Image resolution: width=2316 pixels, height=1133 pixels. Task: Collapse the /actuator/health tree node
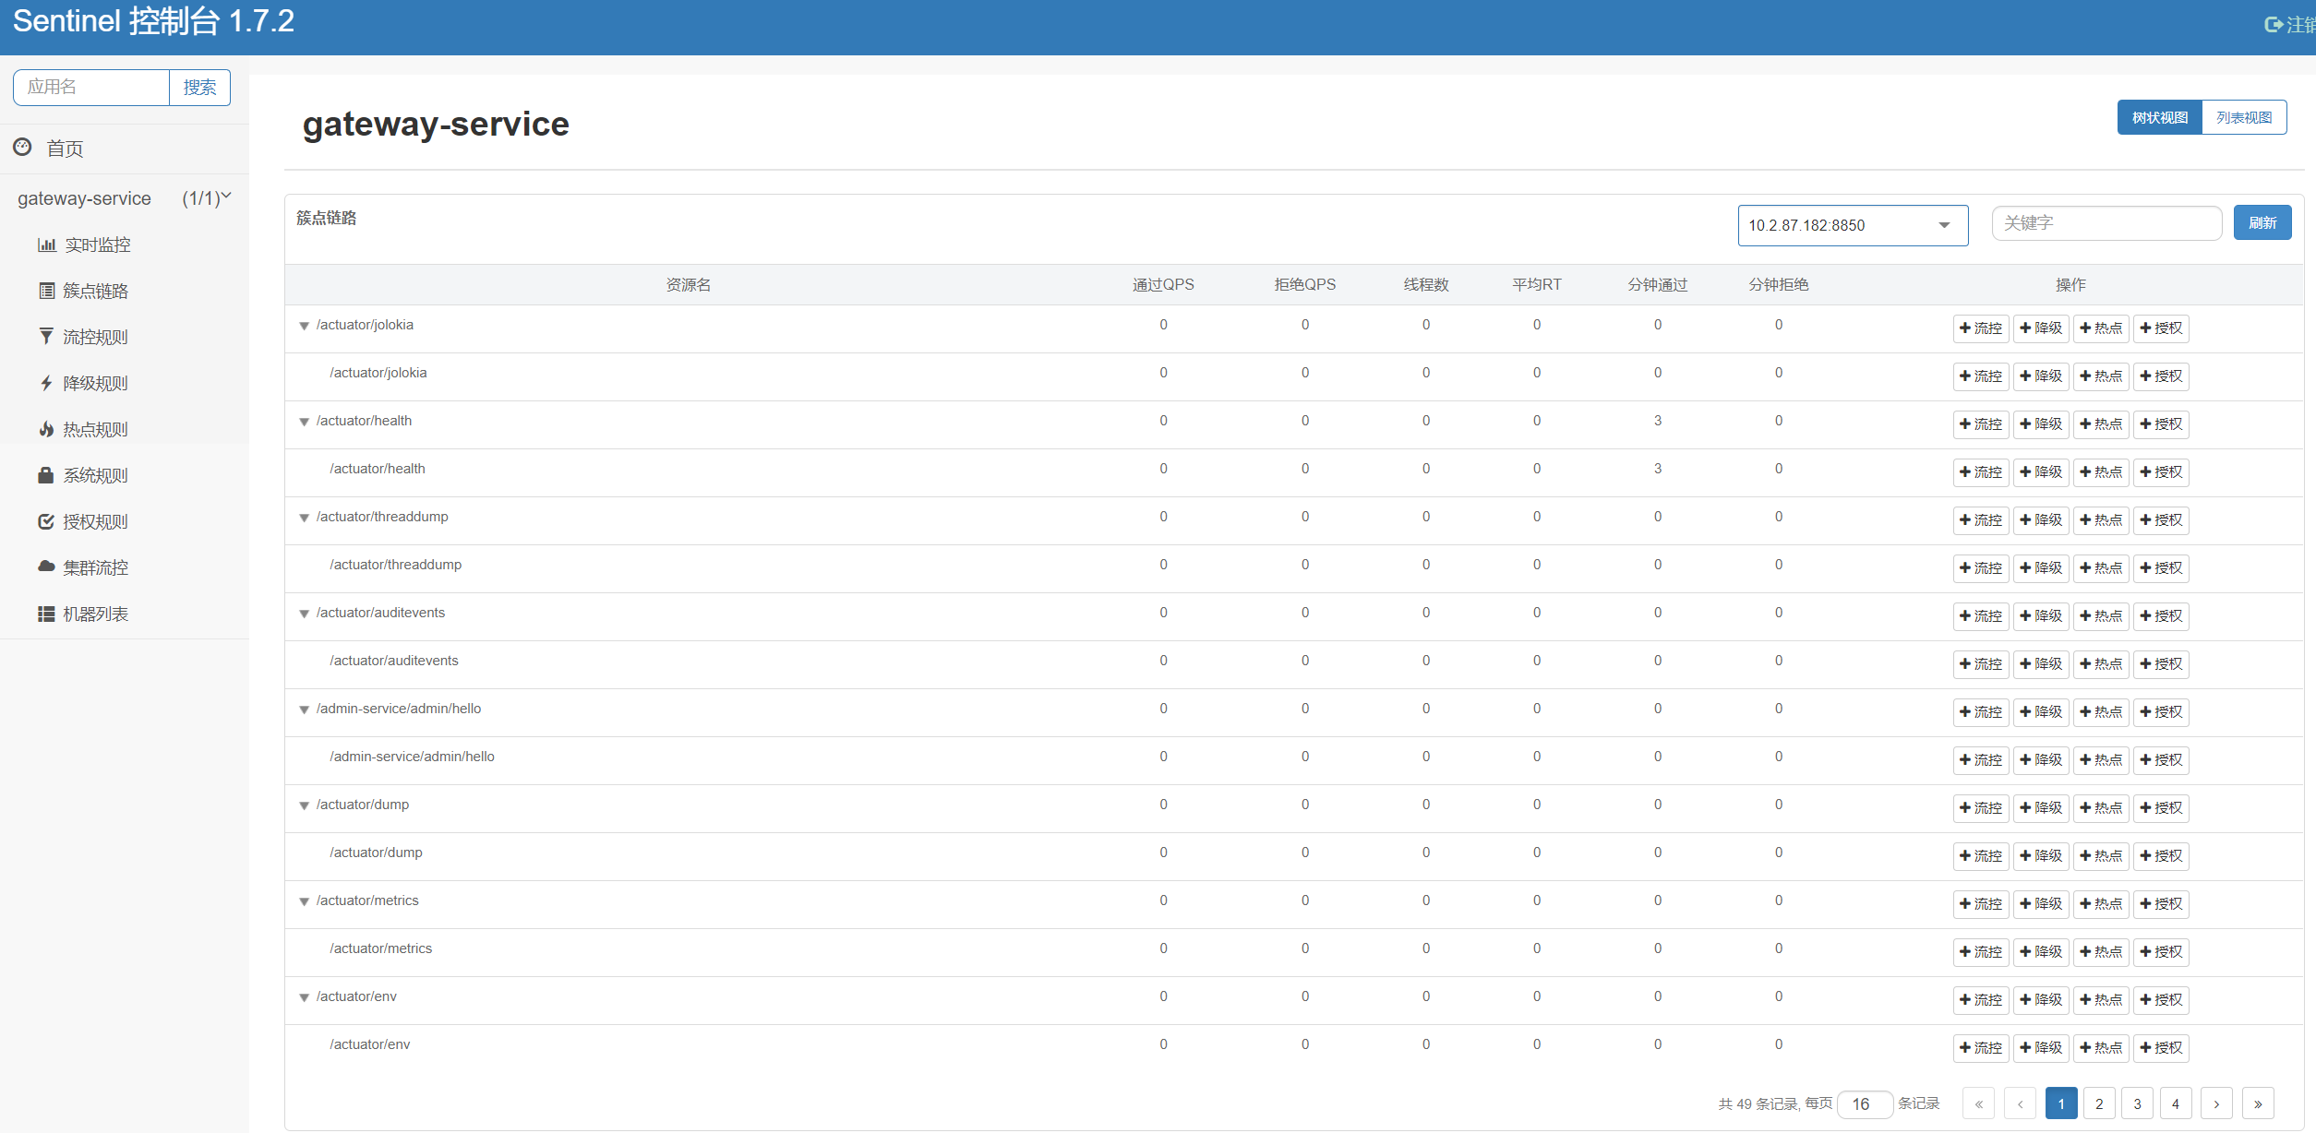[304, 422]
